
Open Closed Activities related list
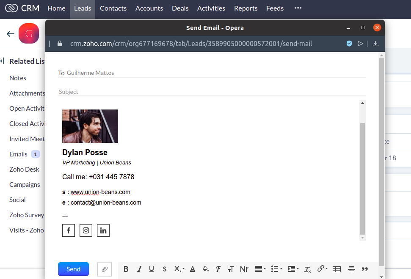point(27,123)
